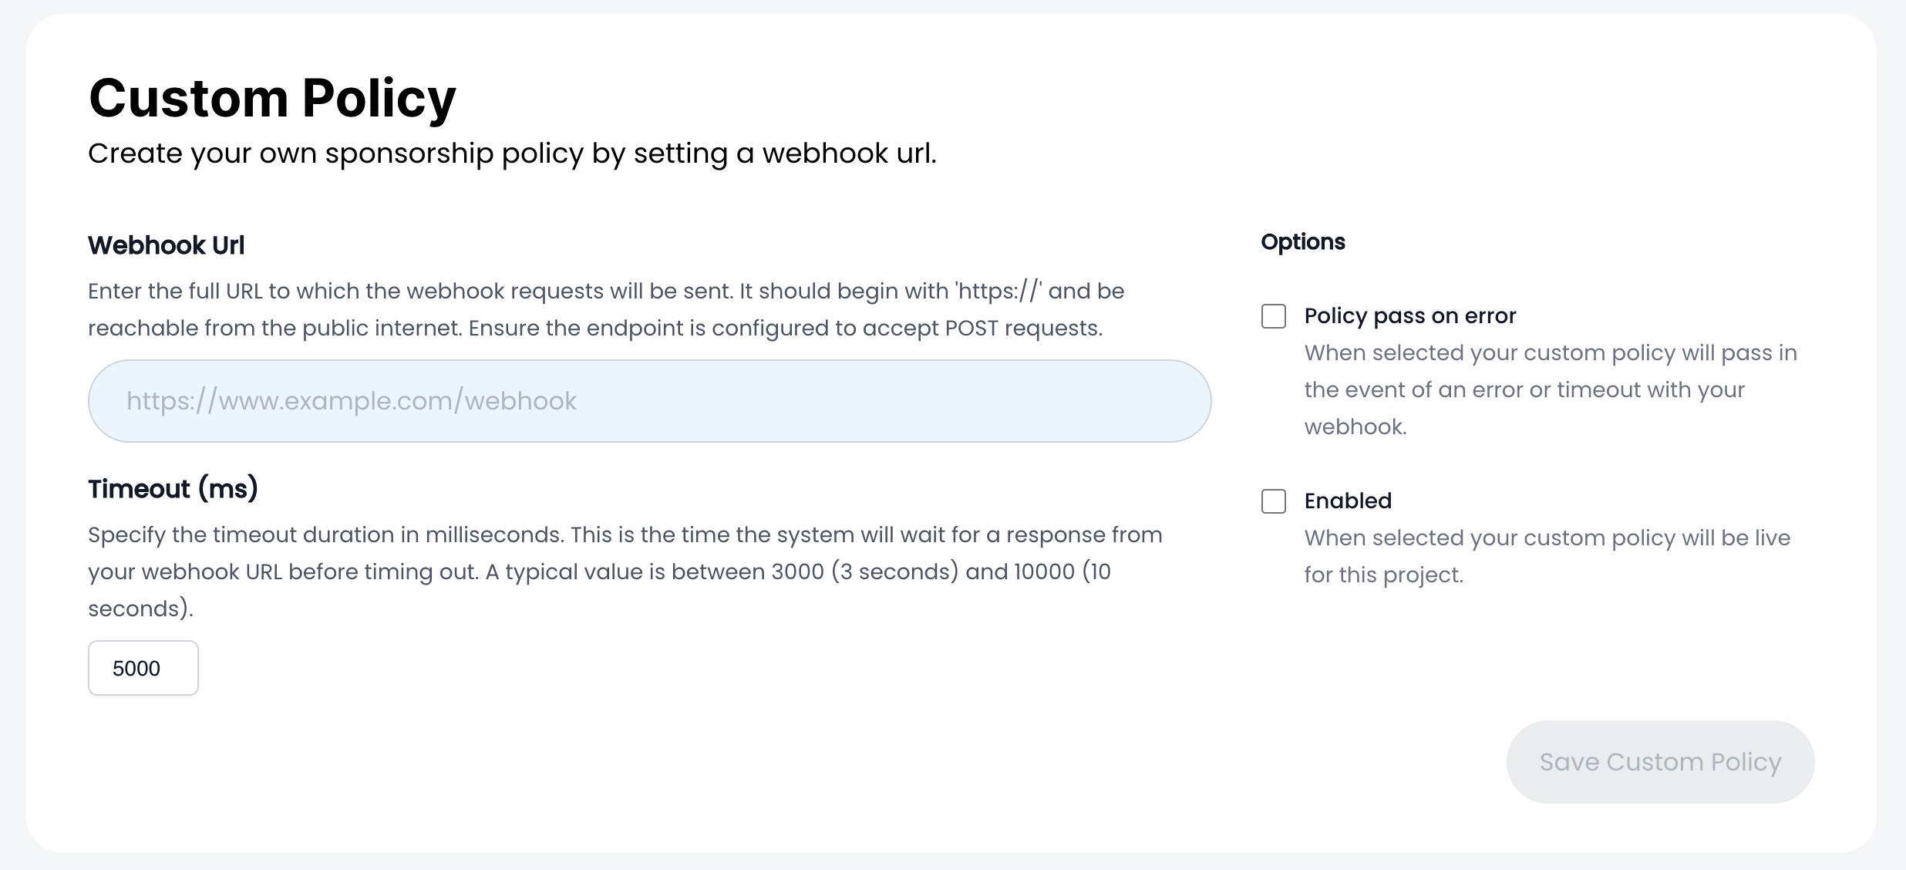Screen dimensions: 1906x870
Task: Click the 'Enabled' option label text
Action: pos(1348,501)
